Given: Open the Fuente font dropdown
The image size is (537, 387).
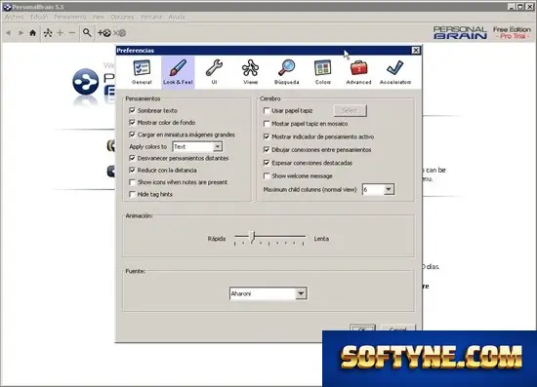Looking at the screenshot, I should pyautogui.click(x=268, y=293).
